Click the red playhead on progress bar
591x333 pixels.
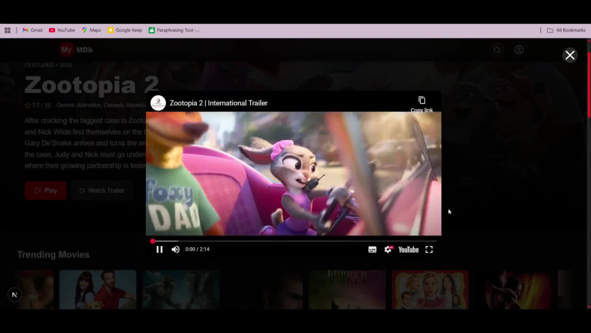[x=152, y=241]
